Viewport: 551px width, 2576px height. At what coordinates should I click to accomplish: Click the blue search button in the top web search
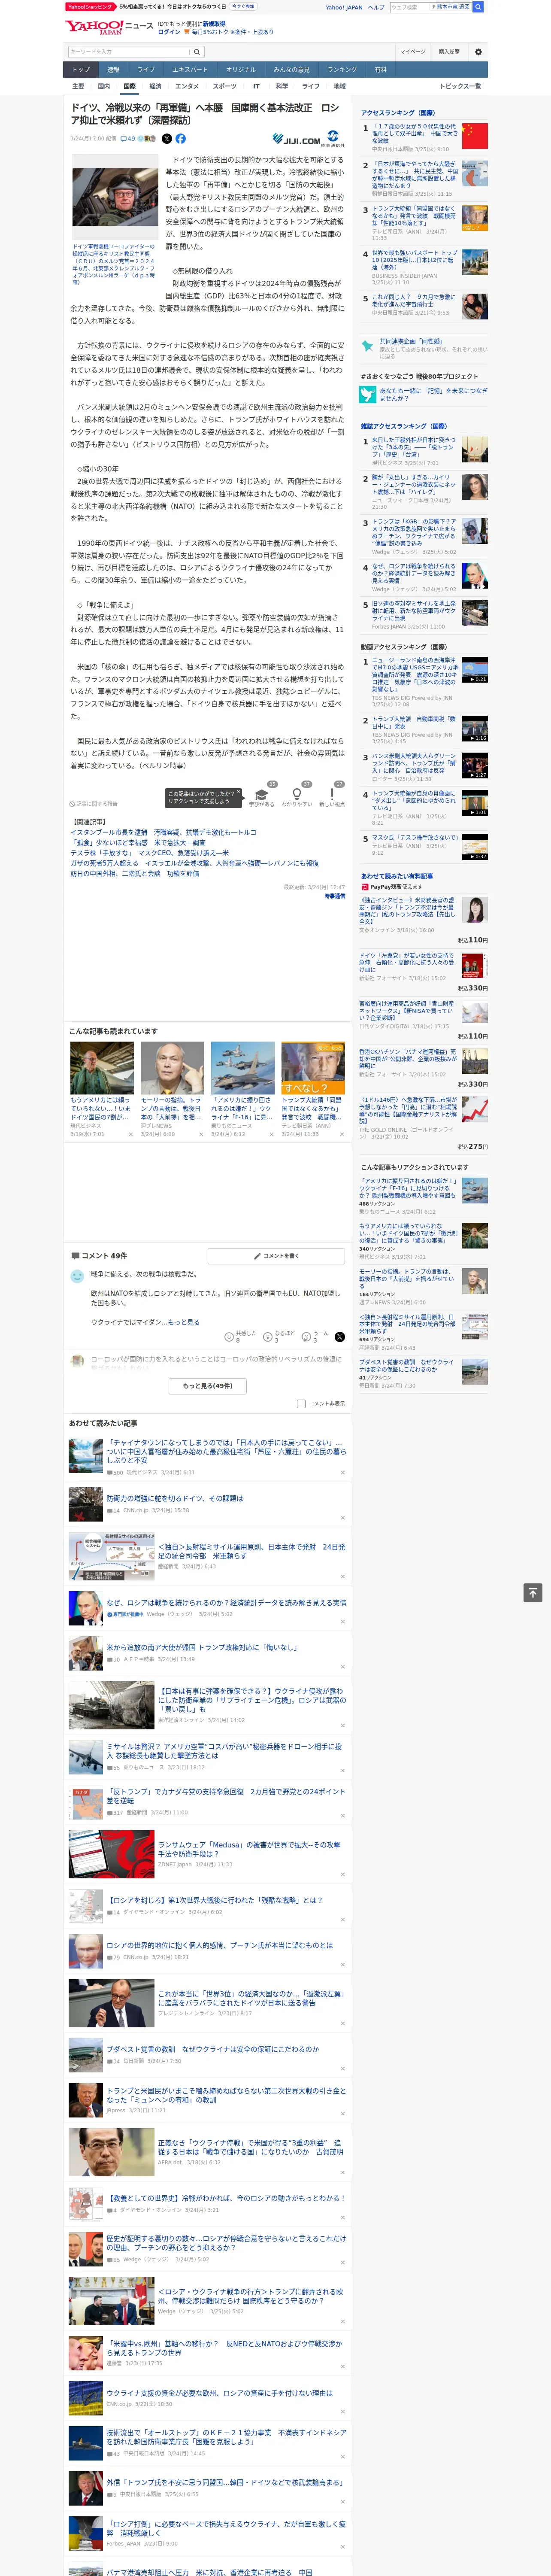(478, 7)
